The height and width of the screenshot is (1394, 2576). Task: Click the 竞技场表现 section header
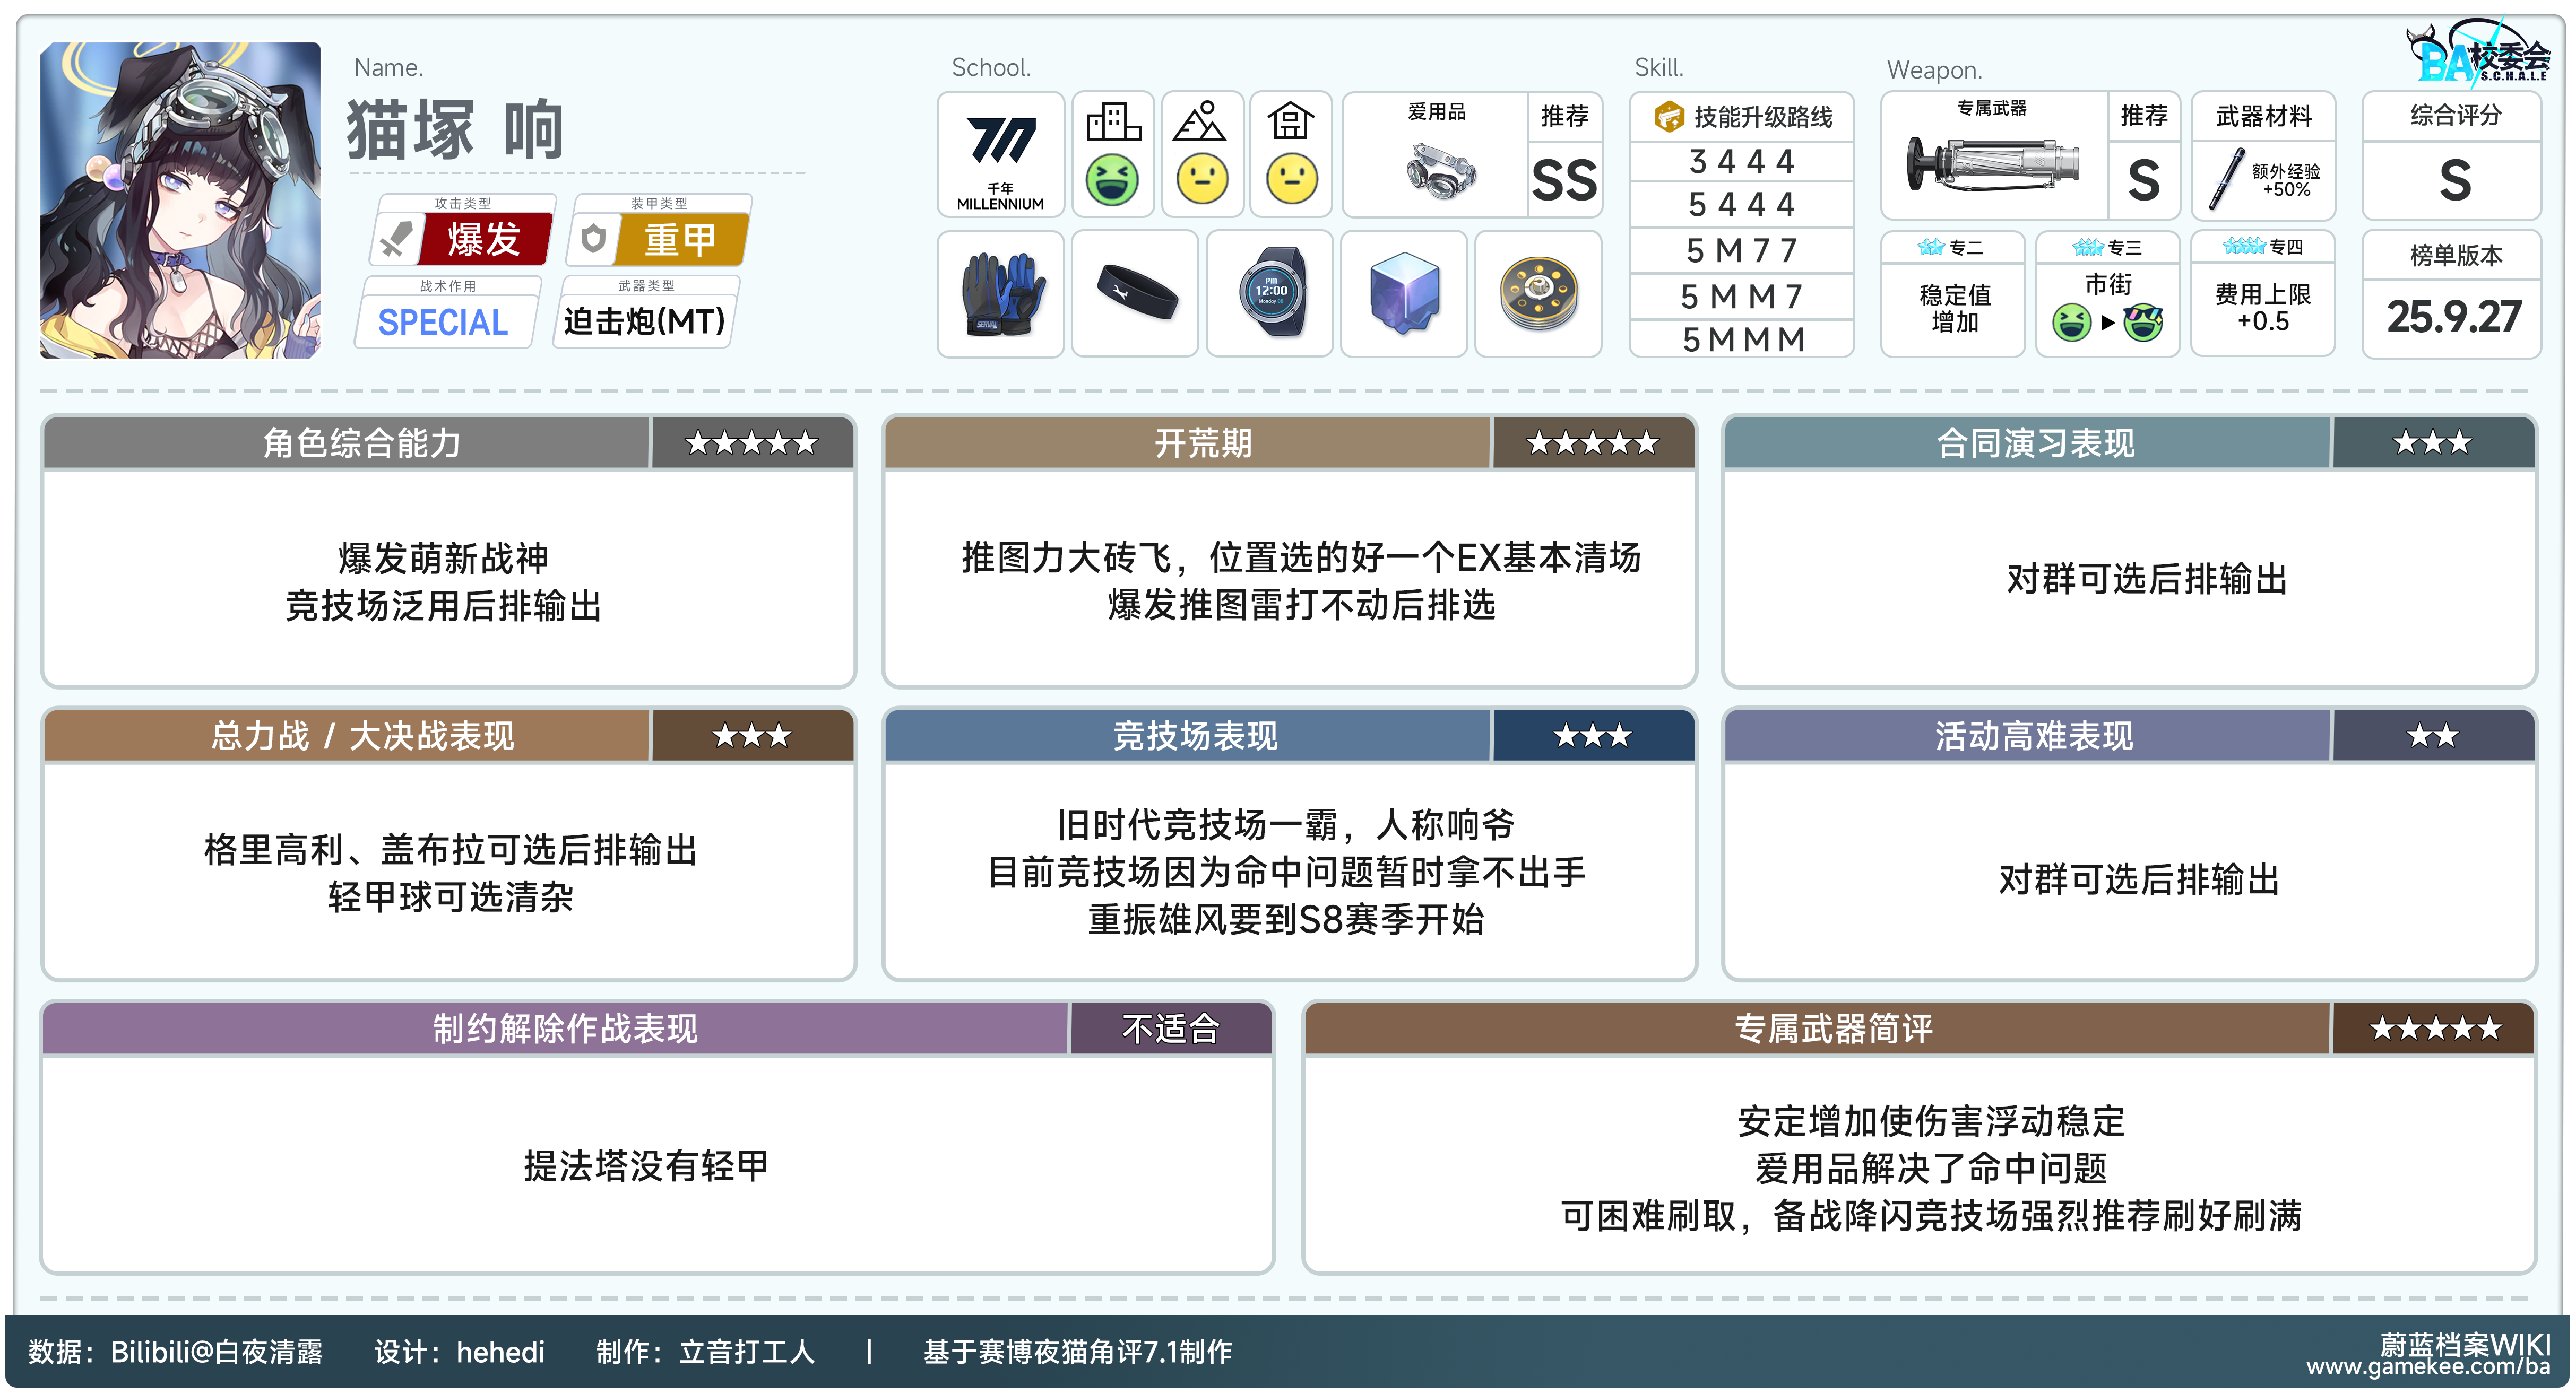pos(1195,736)
